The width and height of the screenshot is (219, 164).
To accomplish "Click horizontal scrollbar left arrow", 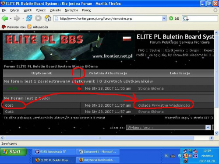I will coord(2,138).
